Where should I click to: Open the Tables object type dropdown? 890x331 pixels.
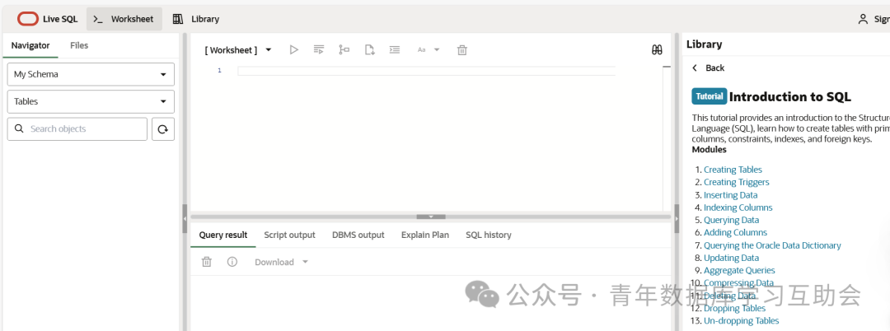pos(91,101)
